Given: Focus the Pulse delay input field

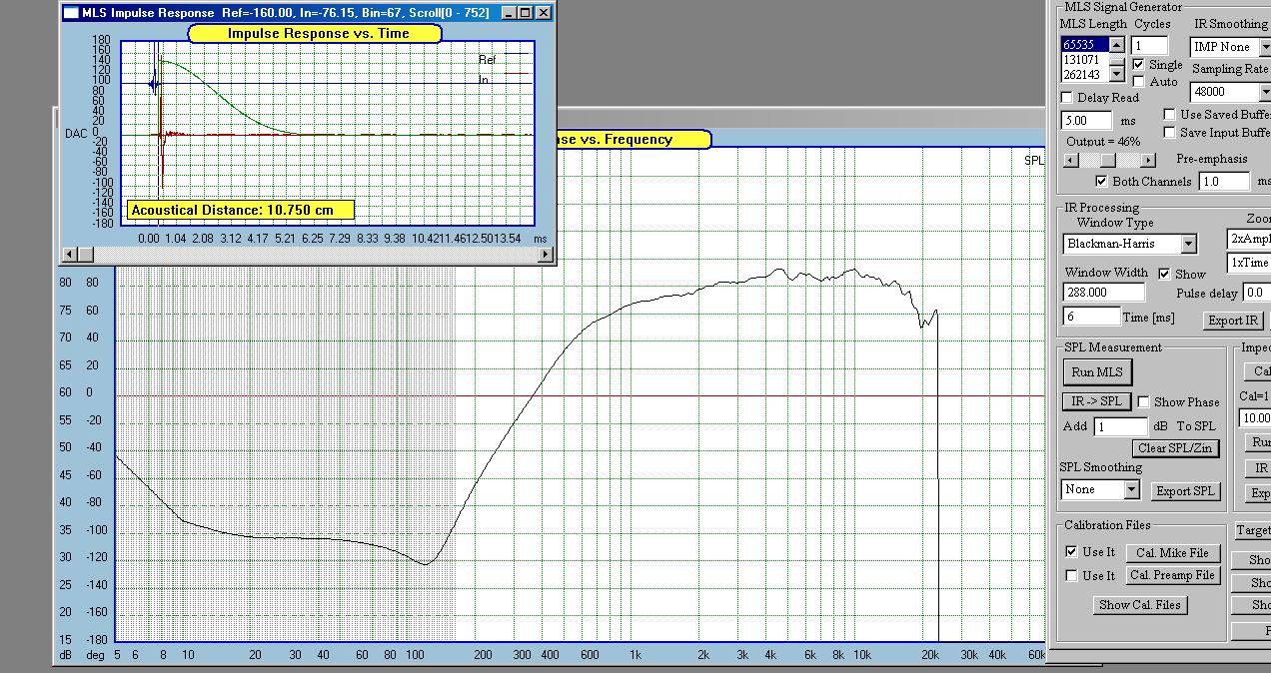Looking at the screenshot, I should point(1255,293).
